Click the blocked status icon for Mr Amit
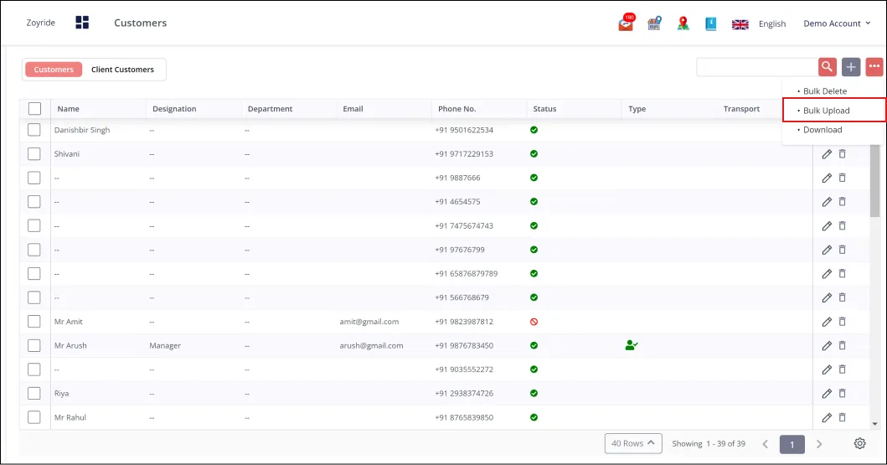Viewport: 887px width, 465px height. coord(534,322)
